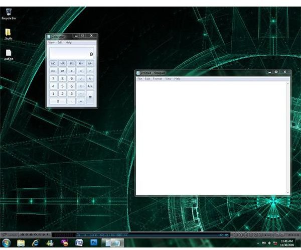Click the 3 key on Calculator

pyautogui.click(x=72, y=94)
